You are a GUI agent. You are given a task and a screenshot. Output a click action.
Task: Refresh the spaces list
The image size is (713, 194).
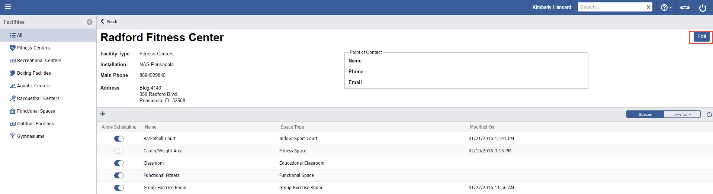coord(709,114)
